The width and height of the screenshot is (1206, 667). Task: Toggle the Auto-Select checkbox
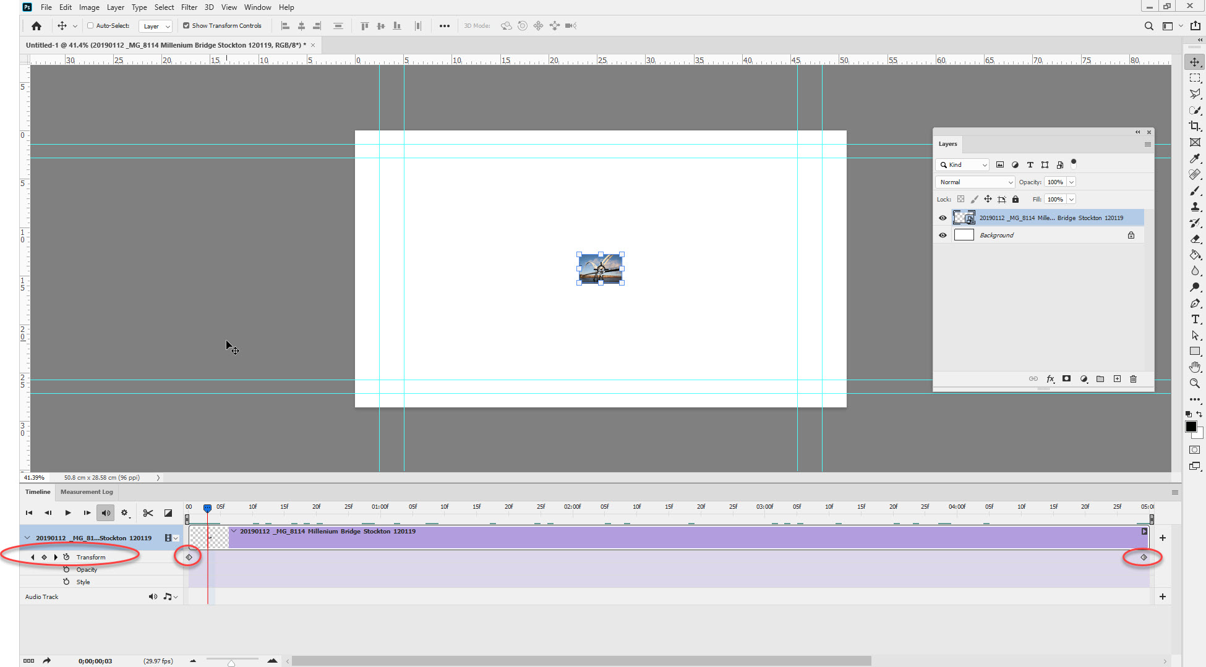tap(90, 26)
